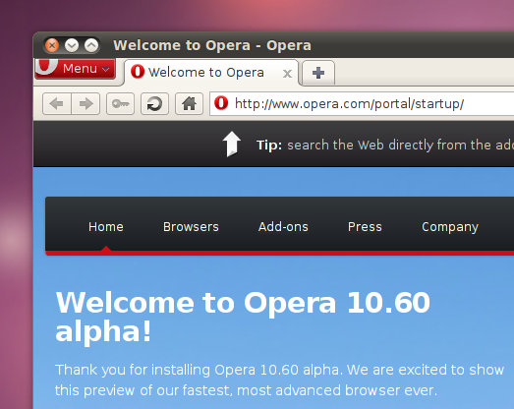Go to the home page via house icon
Viewport: 514px width, 409px height.
coord(189,103)
